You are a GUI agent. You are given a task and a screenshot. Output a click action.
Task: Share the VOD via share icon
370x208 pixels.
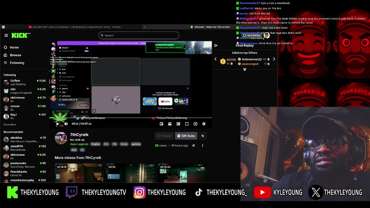(x=193, y=146)
